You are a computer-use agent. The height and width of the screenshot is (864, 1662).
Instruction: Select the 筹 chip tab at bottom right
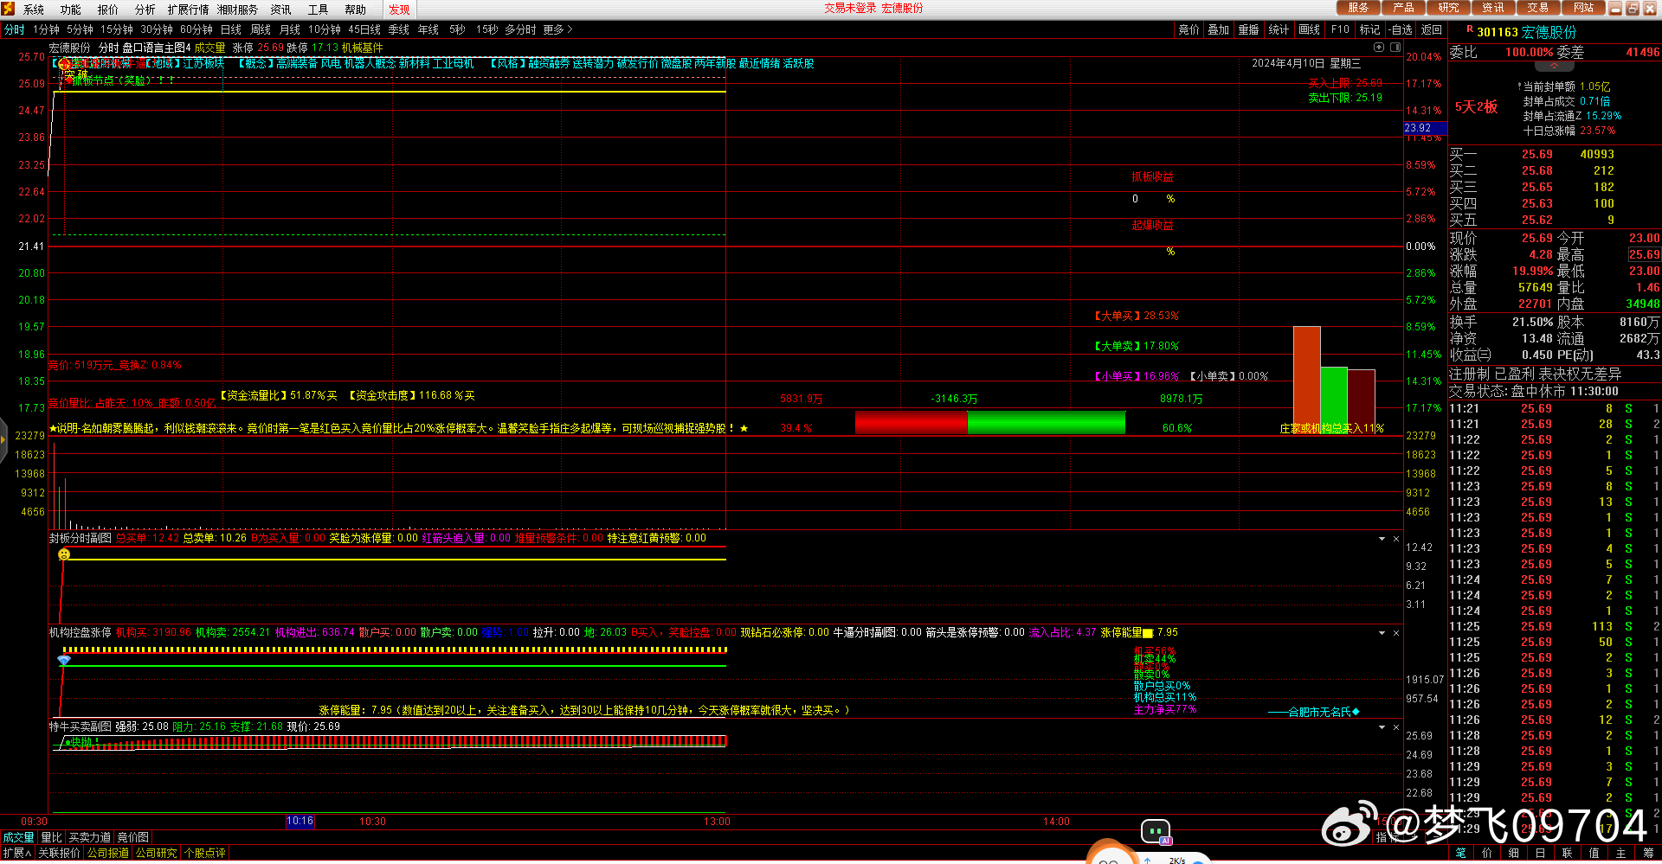point(1648,853)
